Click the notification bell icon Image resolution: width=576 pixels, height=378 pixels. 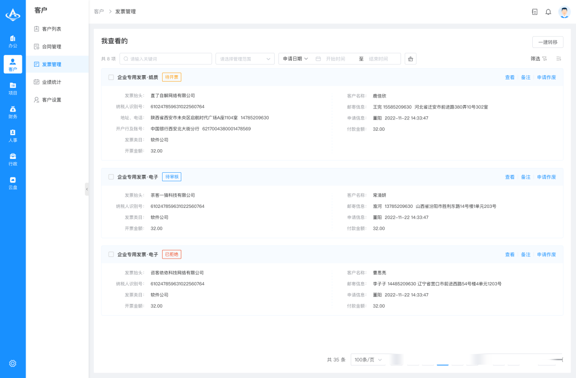(548, 12)
